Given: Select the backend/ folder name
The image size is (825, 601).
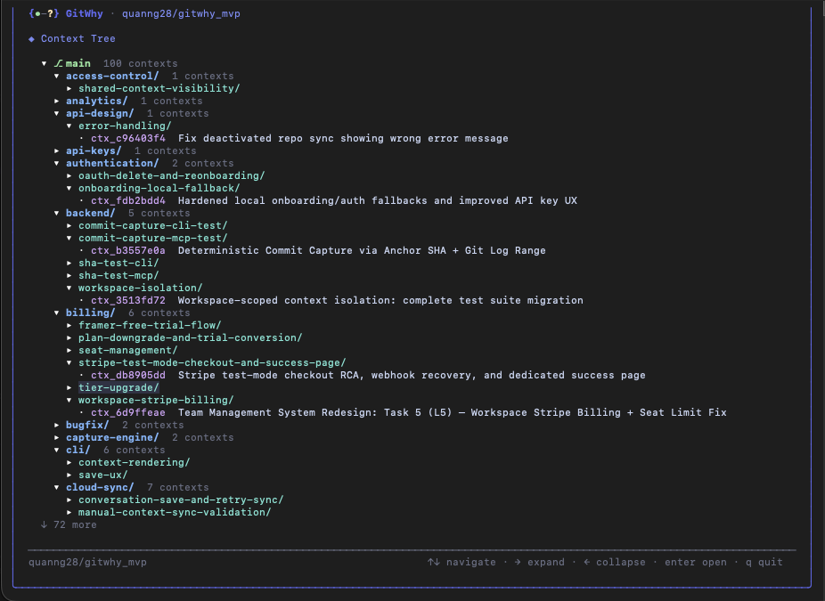Looking at the screenshot, I should [91, 214].
